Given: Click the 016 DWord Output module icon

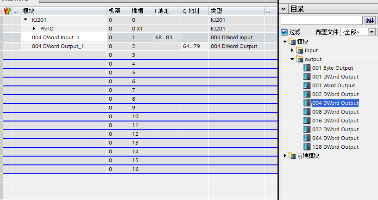Looking at the screenshot, I should (x=307, y=121).
